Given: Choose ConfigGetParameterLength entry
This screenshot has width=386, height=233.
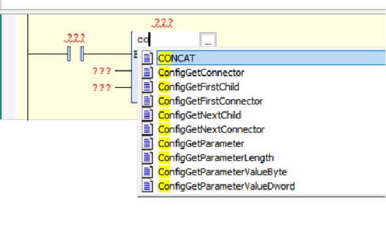Looking at the screenshot, I should [216, 158].
